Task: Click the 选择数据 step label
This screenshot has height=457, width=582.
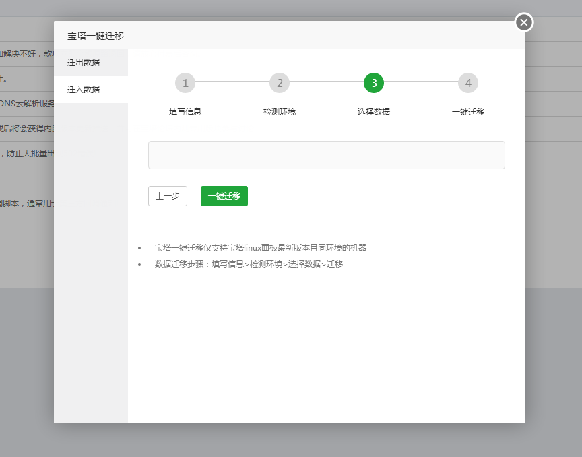Action: coord(374,111)
